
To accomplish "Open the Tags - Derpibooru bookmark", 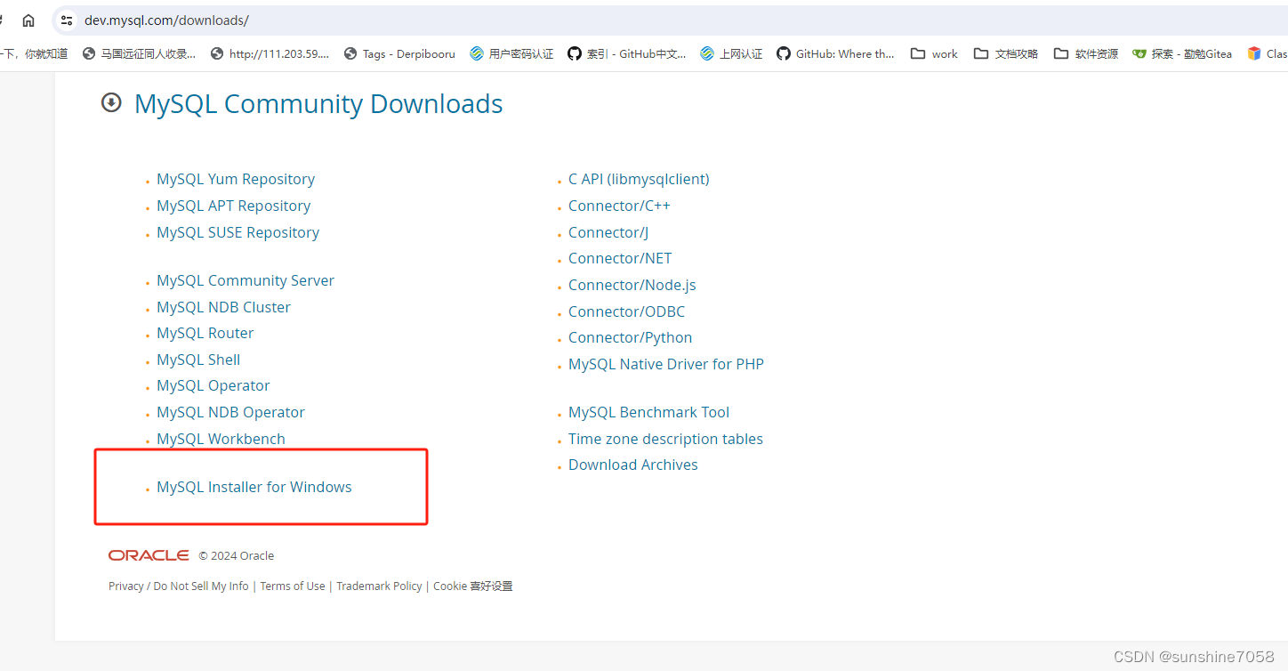I will pyautogui.click(x=399, y=53).
